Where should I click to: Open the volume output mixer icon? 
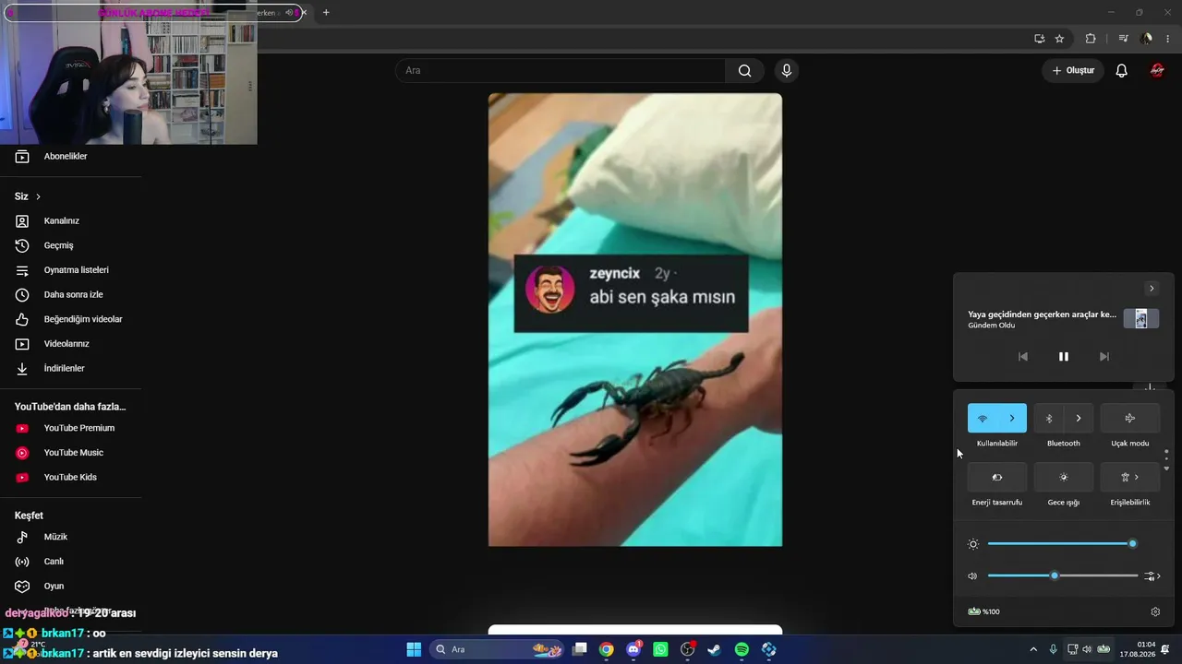point(1152,576)
